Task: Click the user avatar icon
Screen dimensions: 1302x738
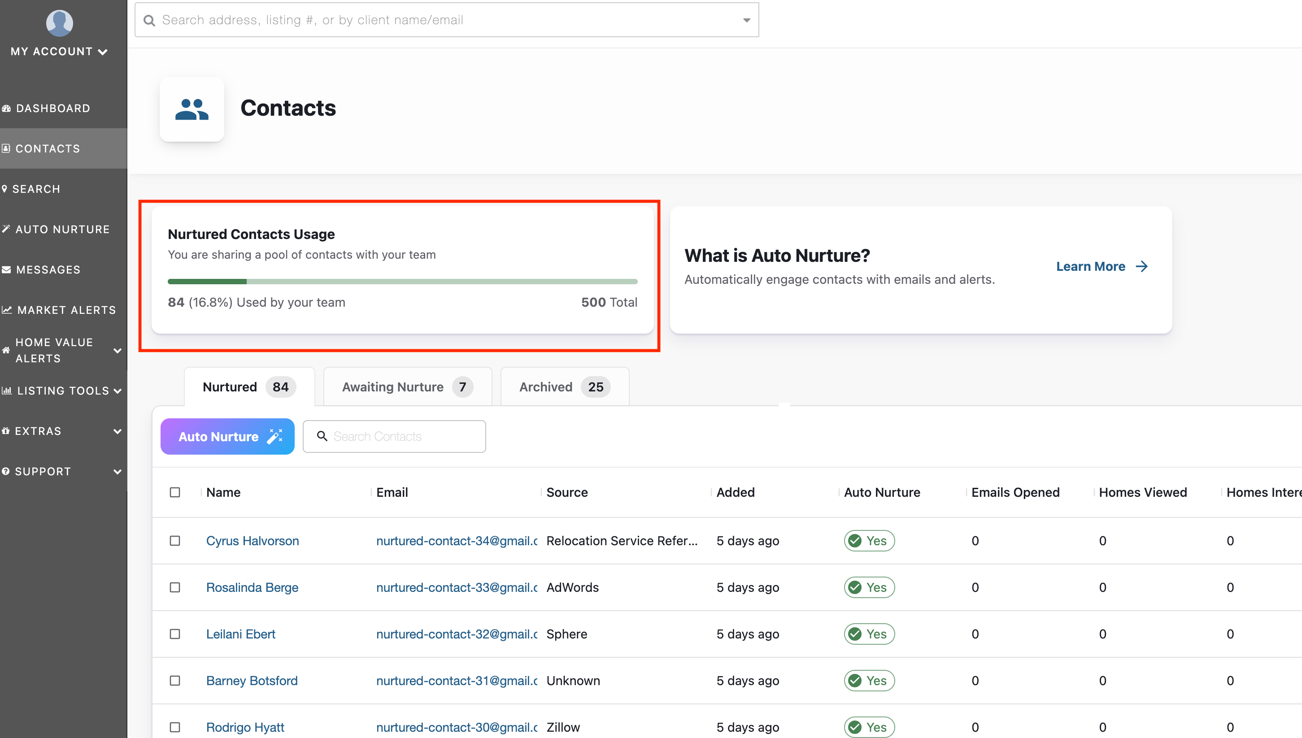Action: (x=59, y=23)
